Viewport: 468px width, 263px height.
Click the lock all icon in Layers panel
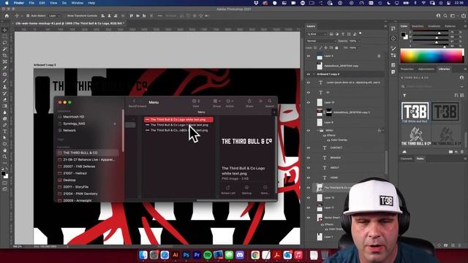[336, 47]
